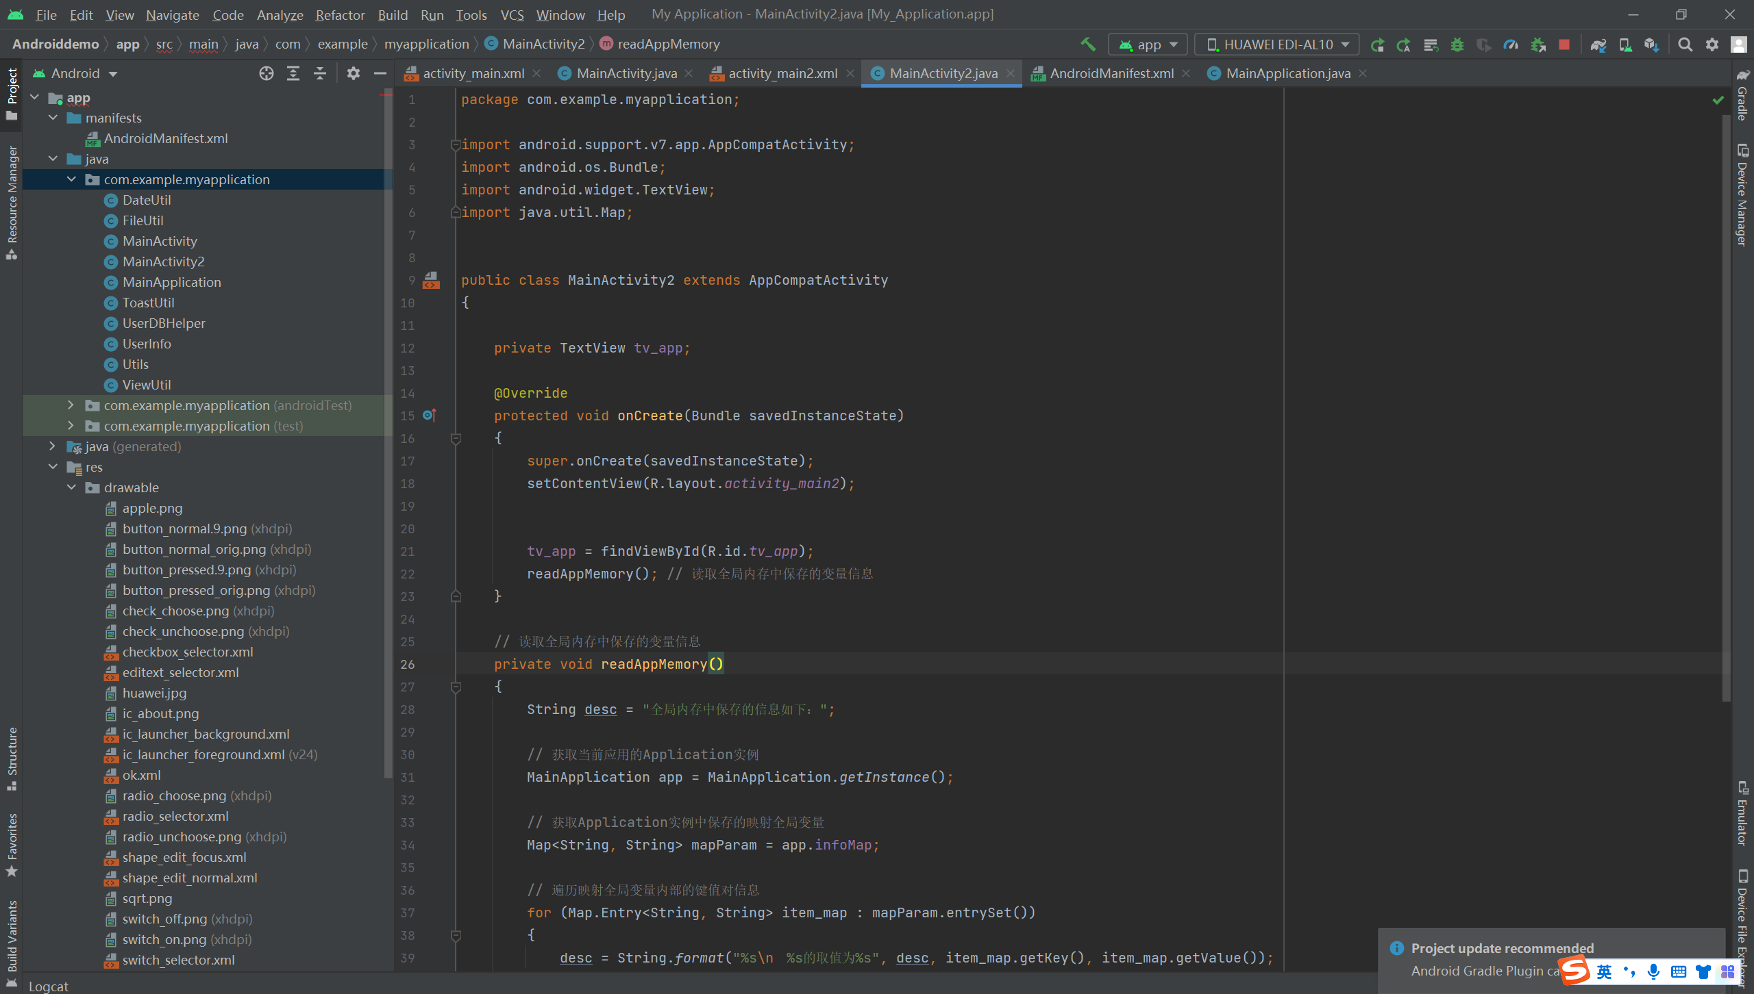Click the Debug app bug icon

click(x=1457, y=44)
